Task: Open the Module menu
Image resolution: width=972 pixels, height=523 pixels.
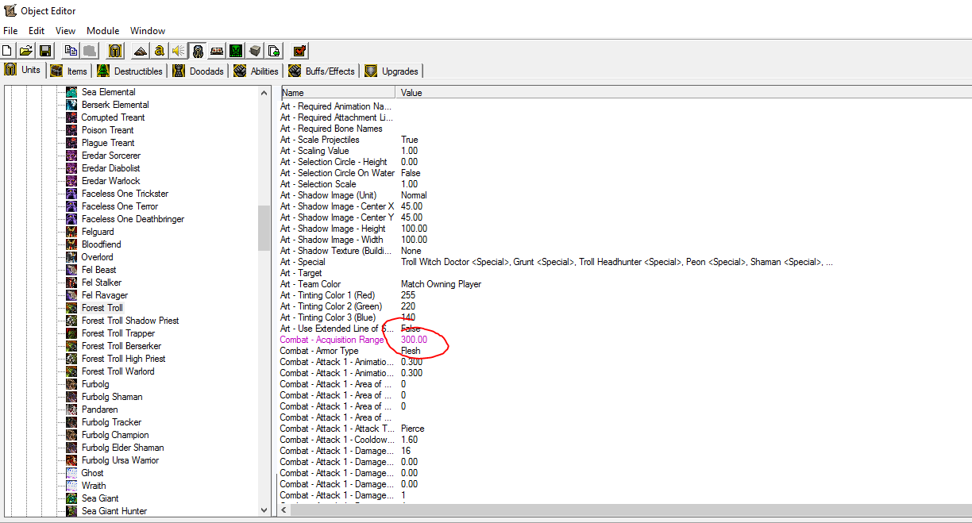Action: coord(103,31)
